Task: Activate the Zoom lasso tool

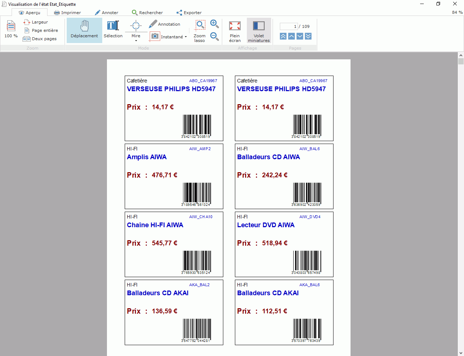Action: [x=200, y=31]
